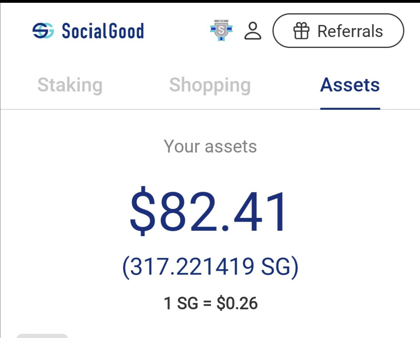Click the 1 SG = $0.26 rate
The image size is (420, 338).
(x=210, y=303)
